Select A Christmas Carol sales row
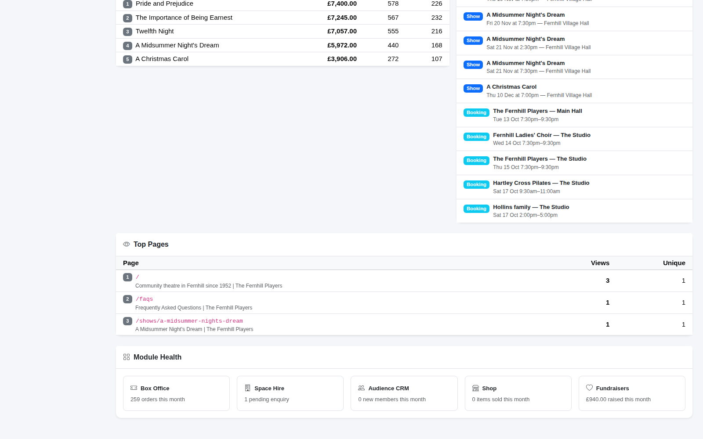This screenshot has height=439, width=703. coord(283,59)
